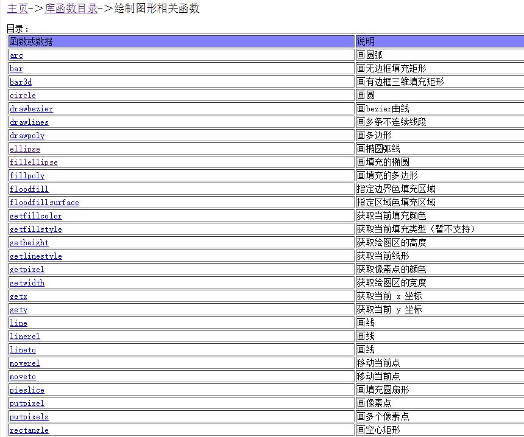Image resolution: width=524 pixels, height=437 pixels.
Task: Open the bar3d function link
Action: (21, 82)
